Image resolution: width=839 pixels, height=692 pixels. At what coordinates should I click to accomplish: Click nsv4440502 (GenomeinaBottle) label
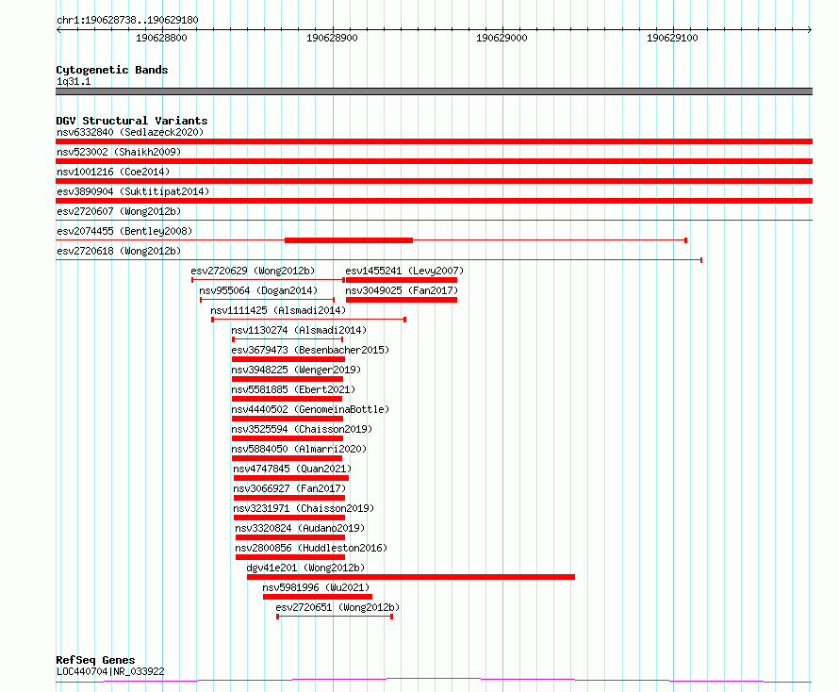(310, 409)
